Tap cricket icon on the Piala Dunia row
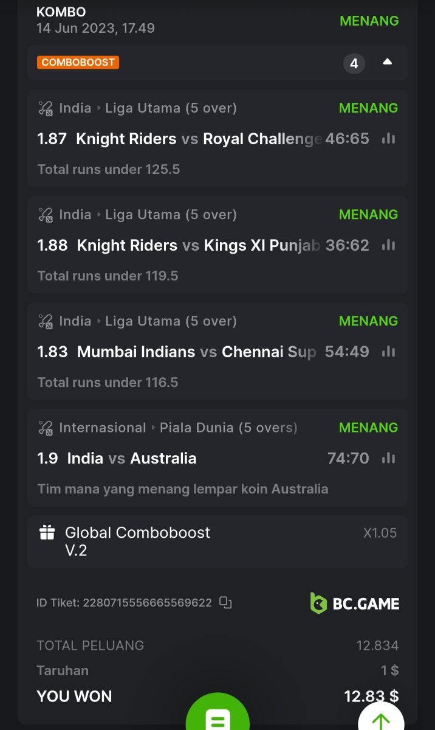This screenshot has width=435, height=730. tap(46, 428)
